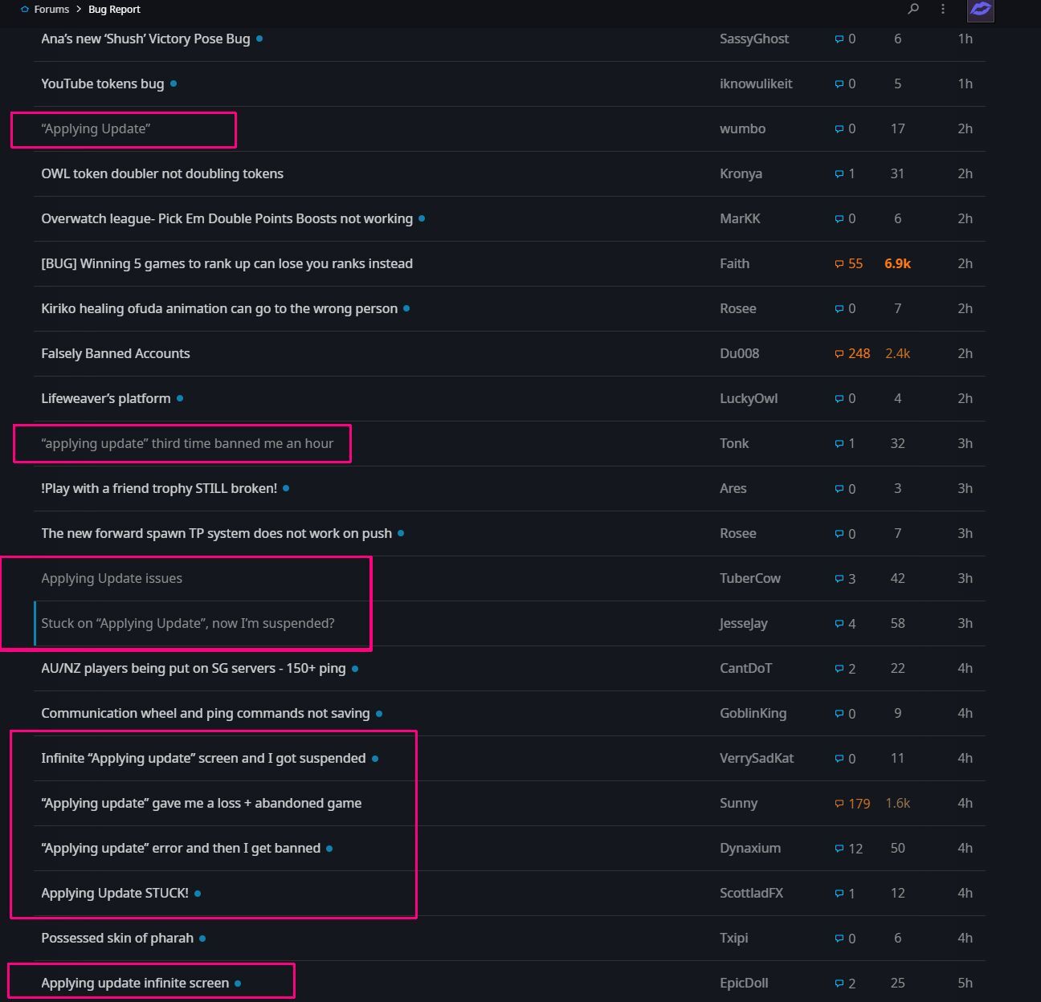Open poster profile GoblinKing
The height and width of the screenshot is (1002, 1041).
[753, 713]
